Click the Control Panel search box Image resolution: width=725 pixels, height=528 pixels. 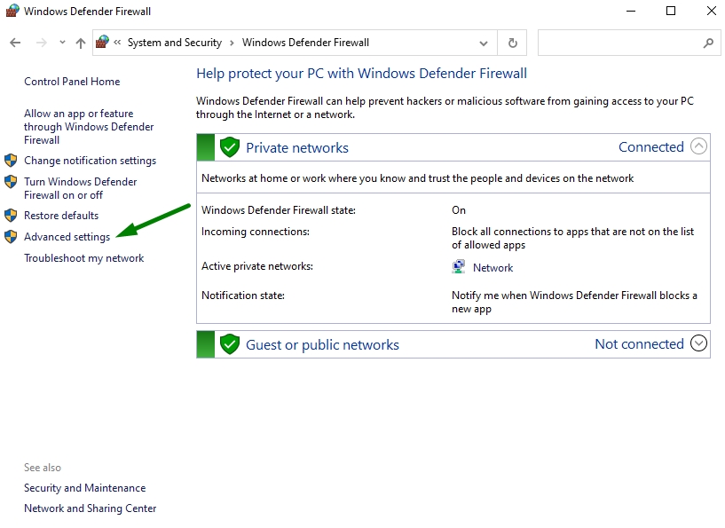(x=619, y=43)
